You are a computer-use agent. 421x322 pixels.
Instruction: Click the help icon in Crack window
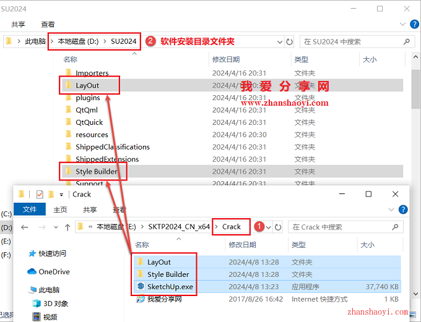point(403,210)
